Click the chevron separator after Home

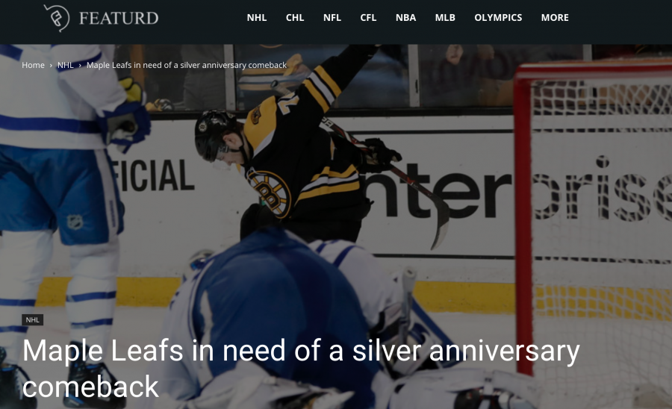click(x=51, y=66)
